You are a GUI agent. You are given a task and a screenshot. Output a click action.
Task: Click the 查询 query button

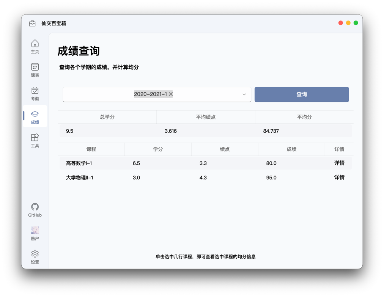(x=301, y=94)
